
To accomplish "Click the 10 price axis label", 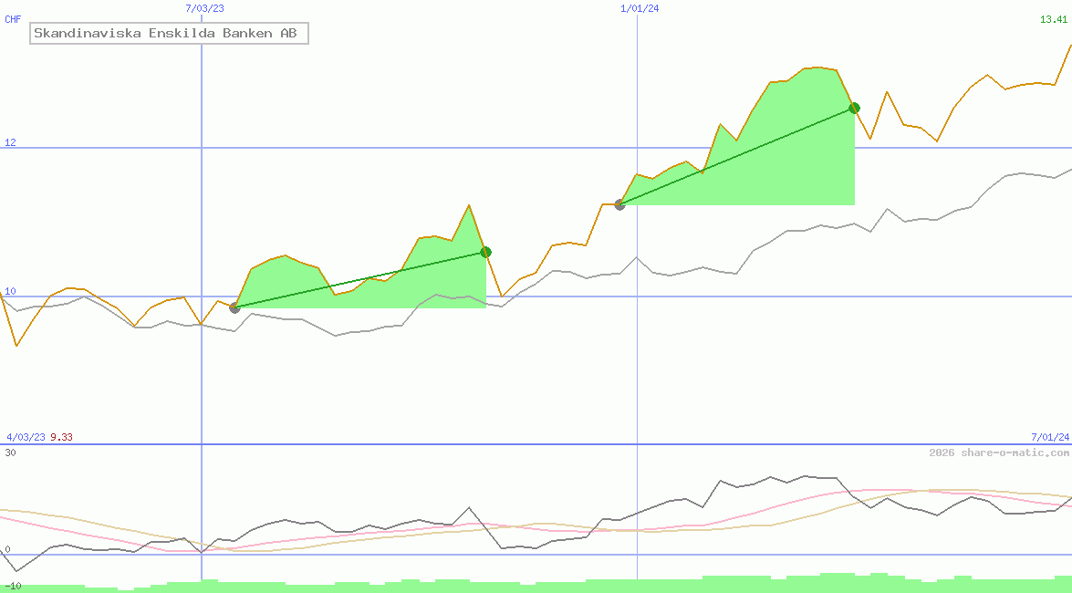I will (10, 291).
